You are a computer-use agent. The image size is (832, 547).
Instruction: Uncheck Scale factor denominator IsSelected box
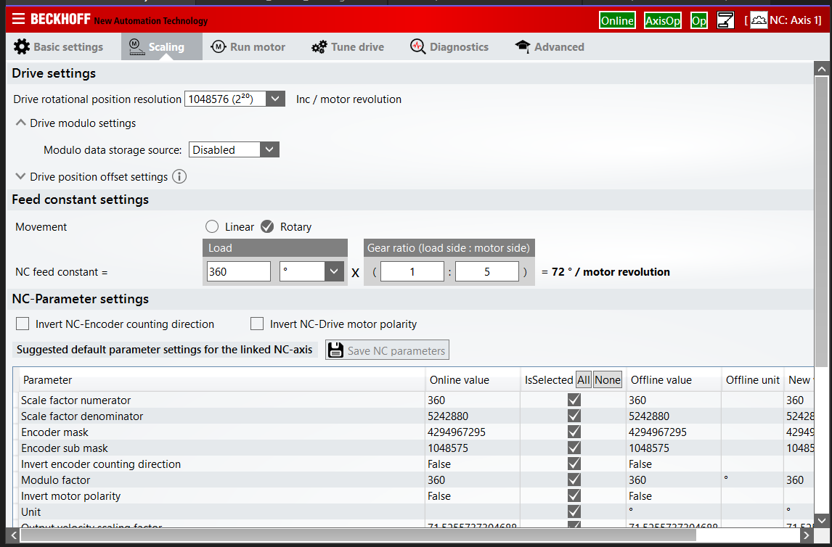coord(574,416)
